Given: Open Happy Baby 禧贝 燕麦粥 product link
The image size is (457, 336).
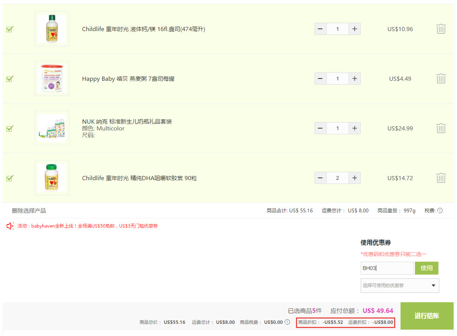Looking at the screenshot, I should 128,79.
